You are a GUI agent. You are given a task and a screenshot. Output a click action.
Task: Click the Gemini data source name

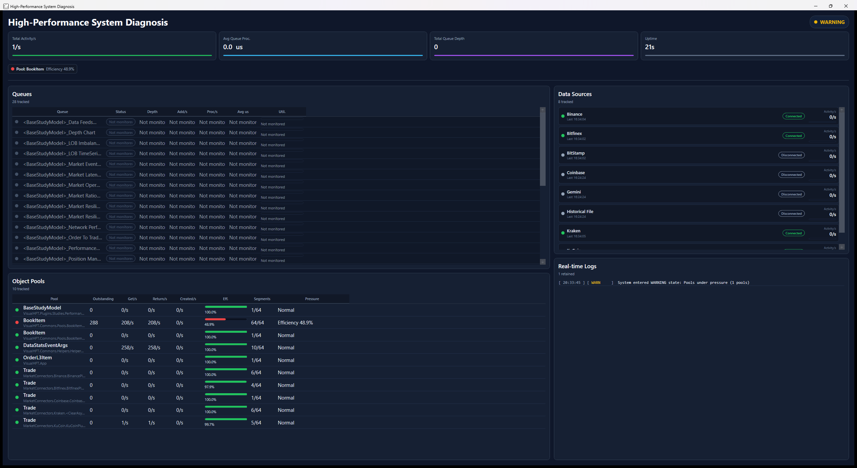coord(574,192)
